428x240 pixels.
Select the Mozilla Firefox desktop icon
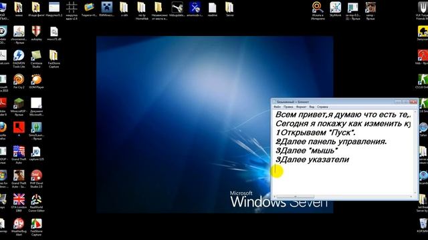tap(3, 131)
